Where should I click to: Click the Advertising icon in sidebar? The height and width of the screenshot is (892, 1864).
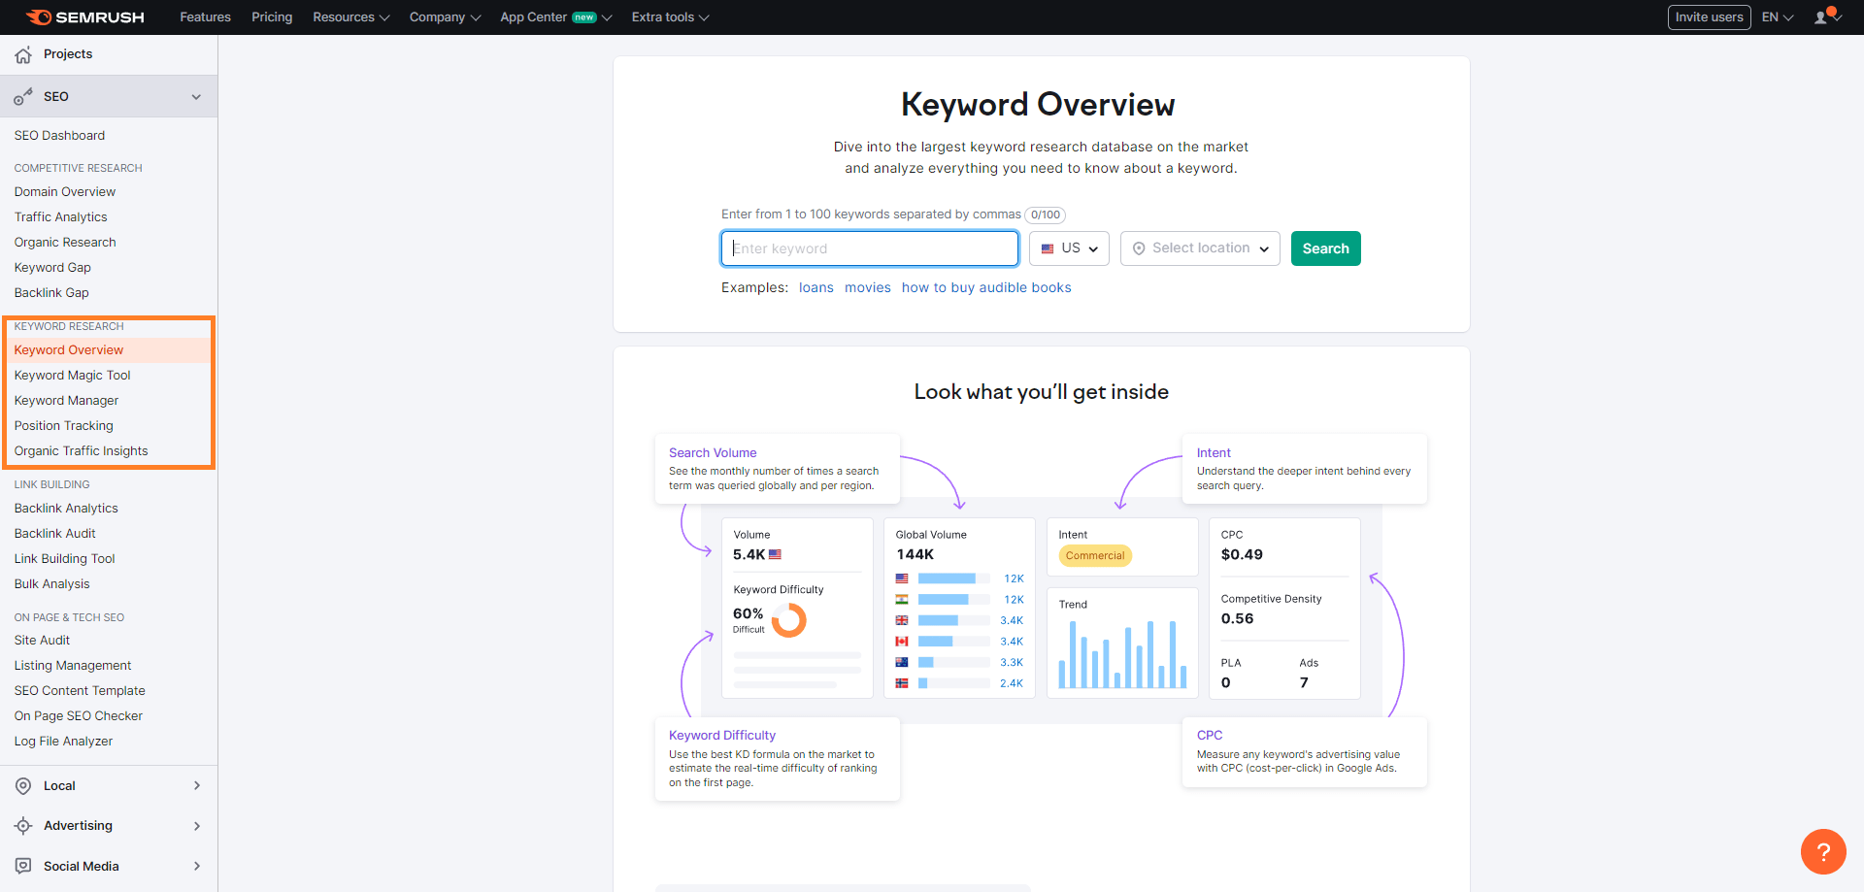point(22,825)
